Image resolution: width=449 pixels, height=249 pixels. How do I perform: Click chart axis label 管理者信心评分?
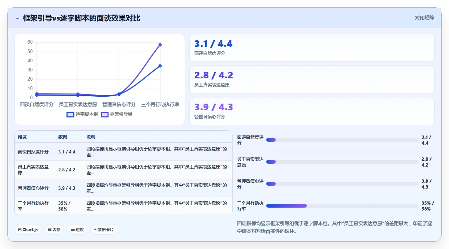[119, 104]
